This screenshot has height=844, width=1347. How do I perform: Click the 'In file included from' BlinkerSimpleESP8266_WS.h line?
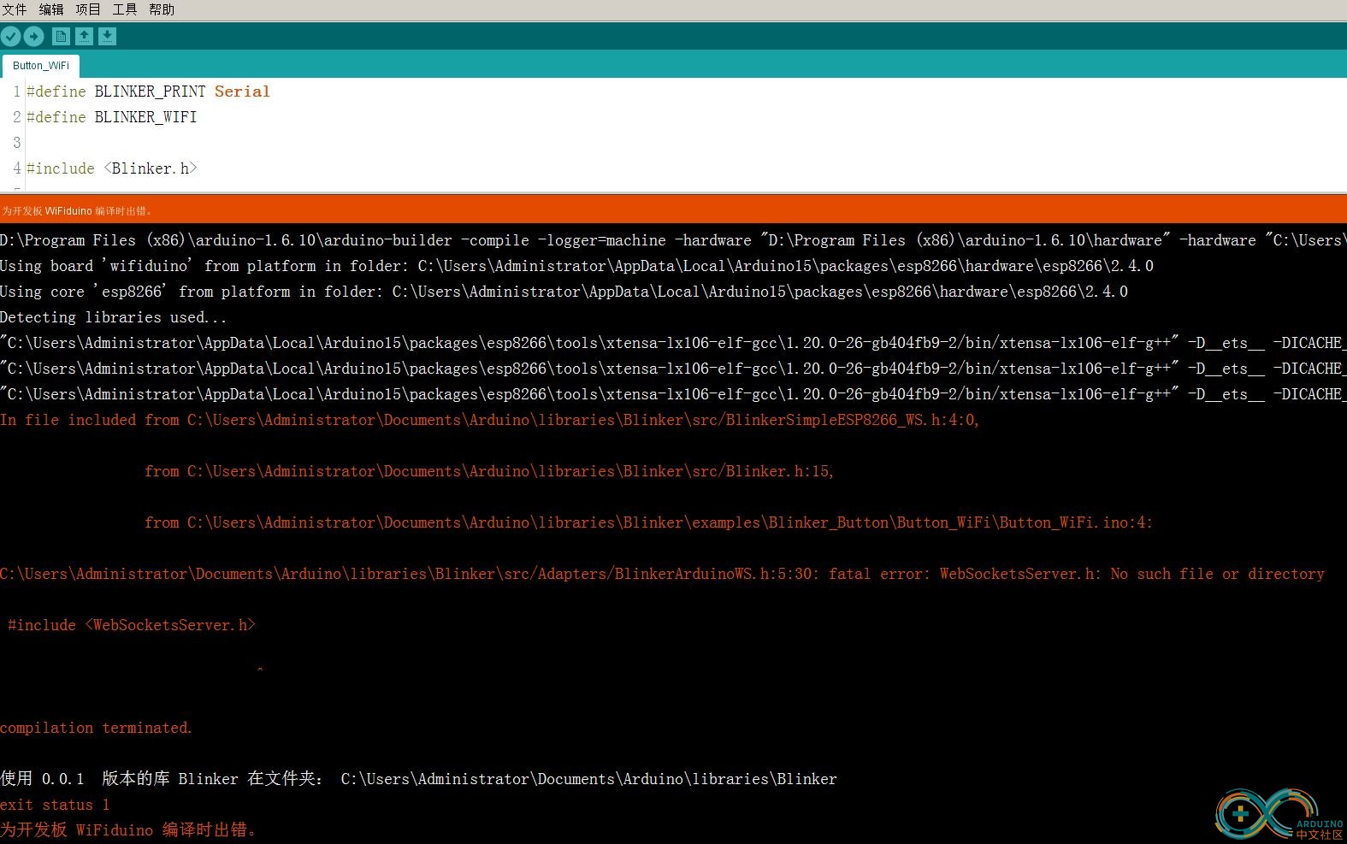[x=489, y=420]
